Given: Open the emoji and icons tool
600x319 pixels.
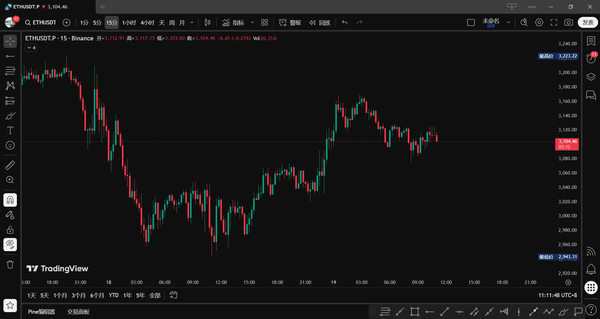Looking at the screenshot, I should (x=10, y=145).
